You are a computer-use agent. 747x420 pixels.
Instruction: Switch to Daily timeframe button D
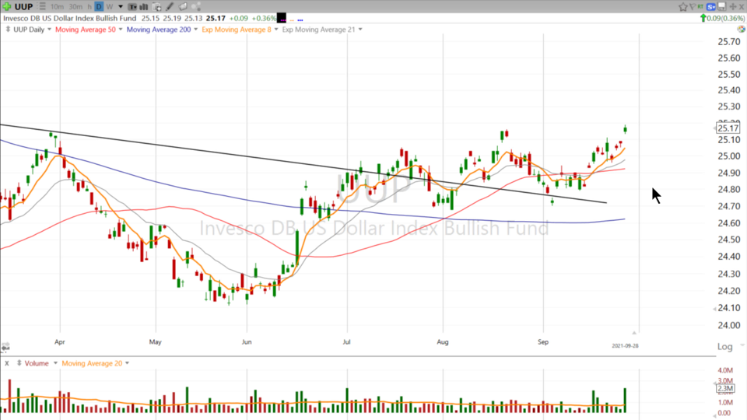pos(99,7)
